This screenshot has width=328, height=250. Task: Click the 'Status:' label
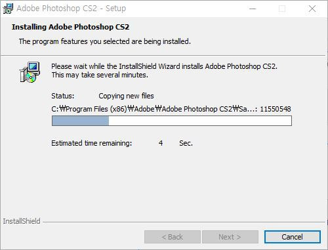click(x=63, y=96)
